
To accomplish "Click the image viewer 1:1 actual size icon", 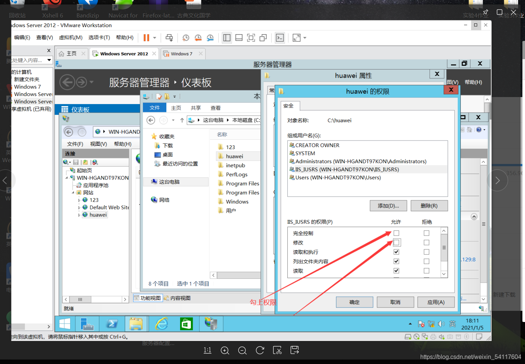I will [x=208, y=350].
